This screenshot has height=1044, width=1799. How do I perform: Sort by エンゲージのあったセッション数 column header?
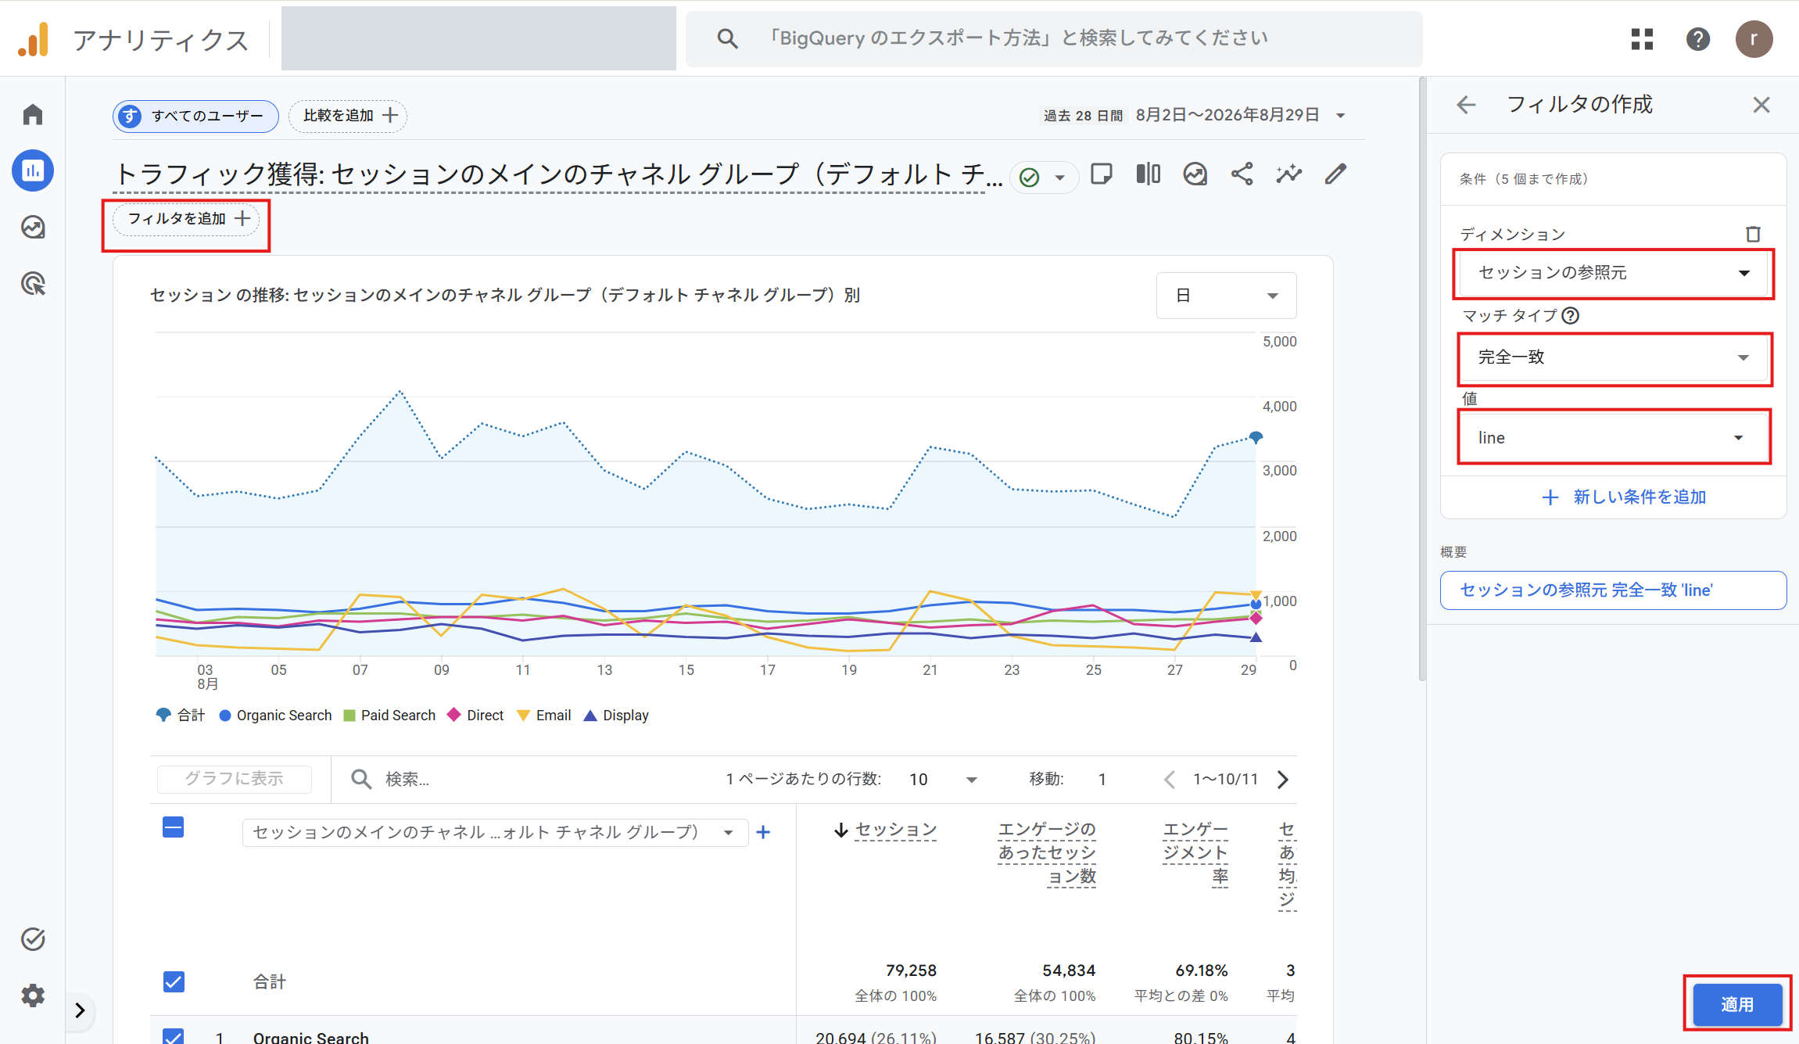[1046, 852]
